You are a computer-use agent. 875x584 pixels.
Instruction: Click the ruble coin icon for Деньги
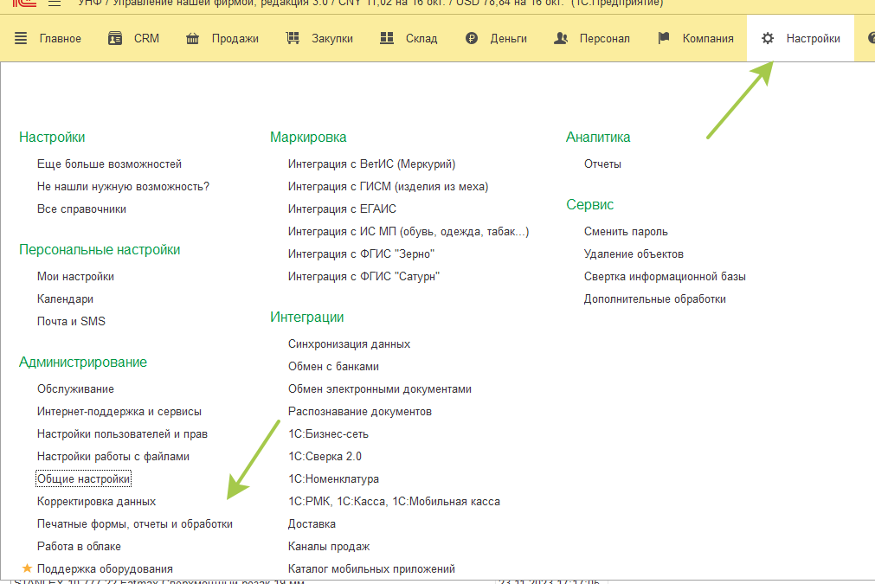(472, 38)
